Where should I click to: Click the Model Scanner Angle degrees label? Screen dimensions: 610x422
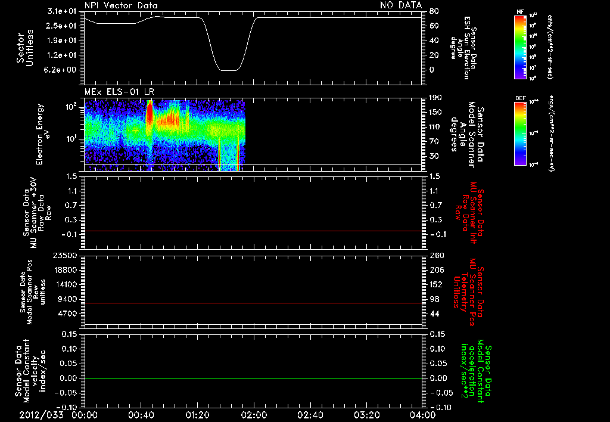tap(466, 135)
